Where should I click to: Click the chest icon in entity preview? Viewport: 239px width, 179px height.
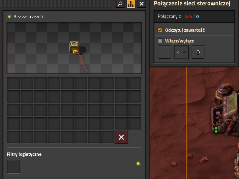(74, 47)
